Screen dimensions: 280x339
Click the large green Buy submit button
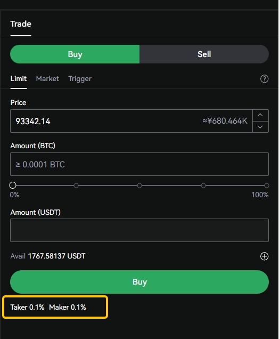[x=139, y=282]
